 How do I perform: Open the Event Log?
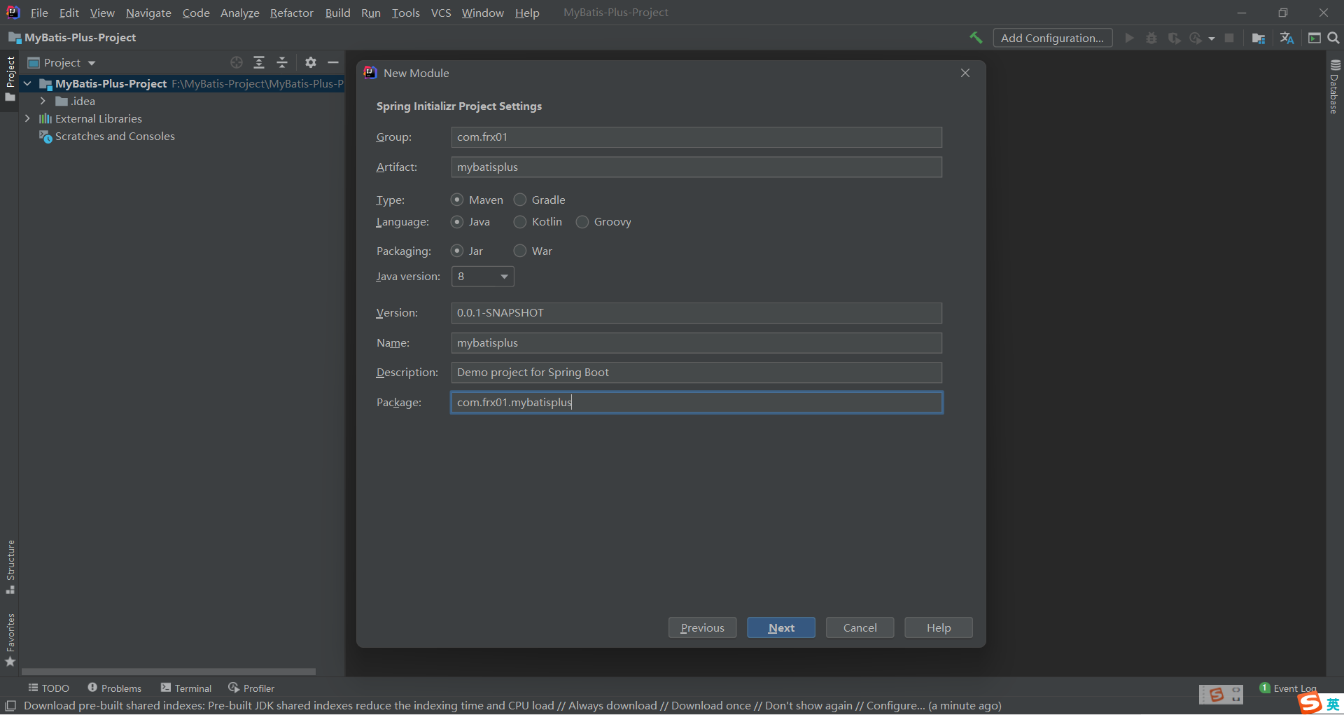pos(1288,688)
